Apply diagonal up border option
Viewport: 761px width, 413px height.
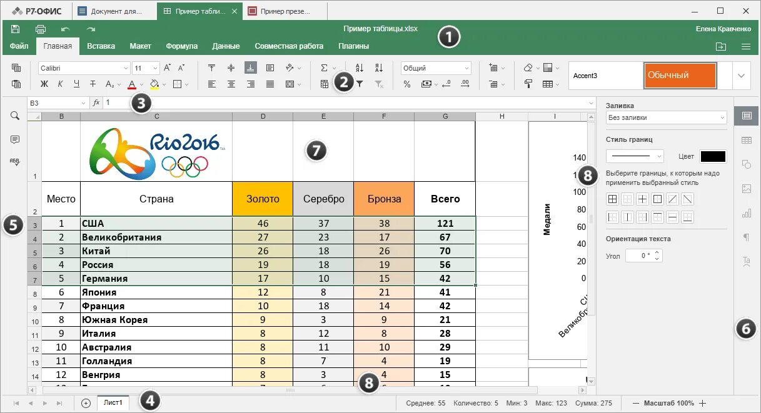pos(673,199)
